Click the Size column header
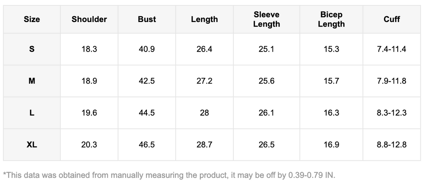 click(32, 19)
